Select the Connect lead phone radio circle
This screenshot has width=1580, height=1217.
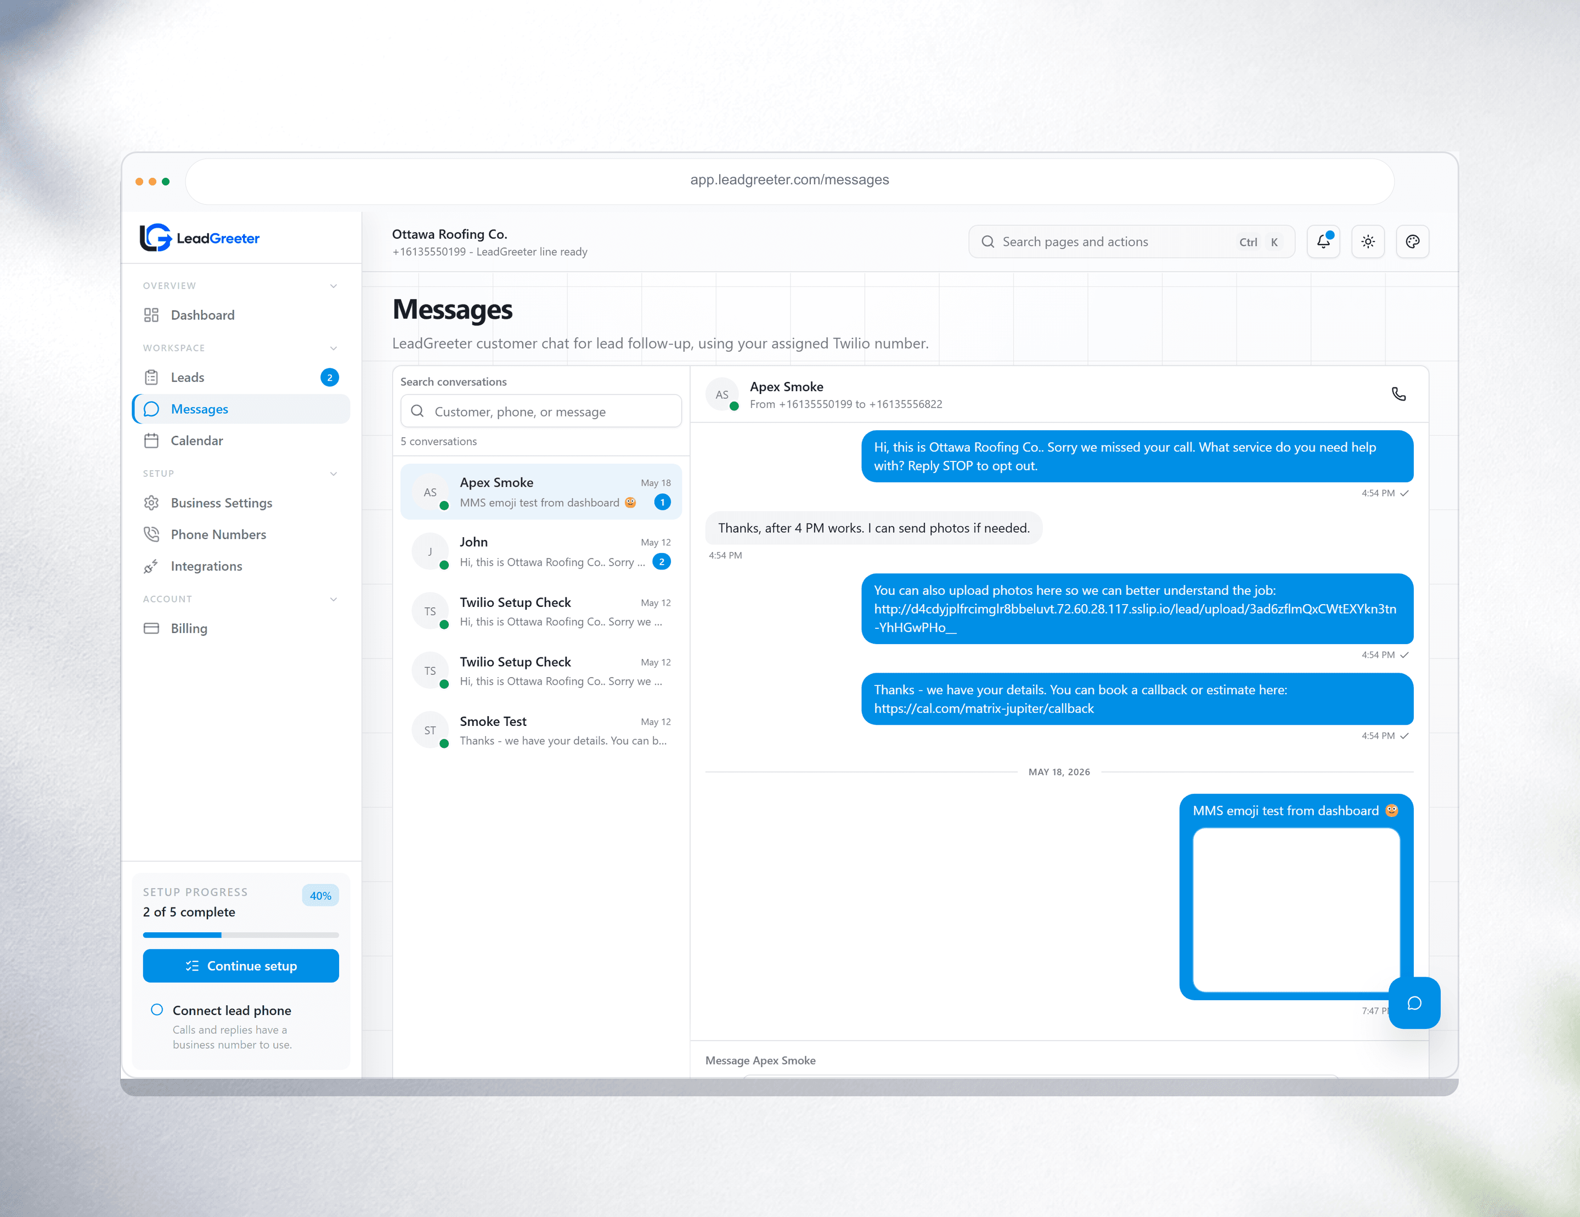(x=156, y=1010)
